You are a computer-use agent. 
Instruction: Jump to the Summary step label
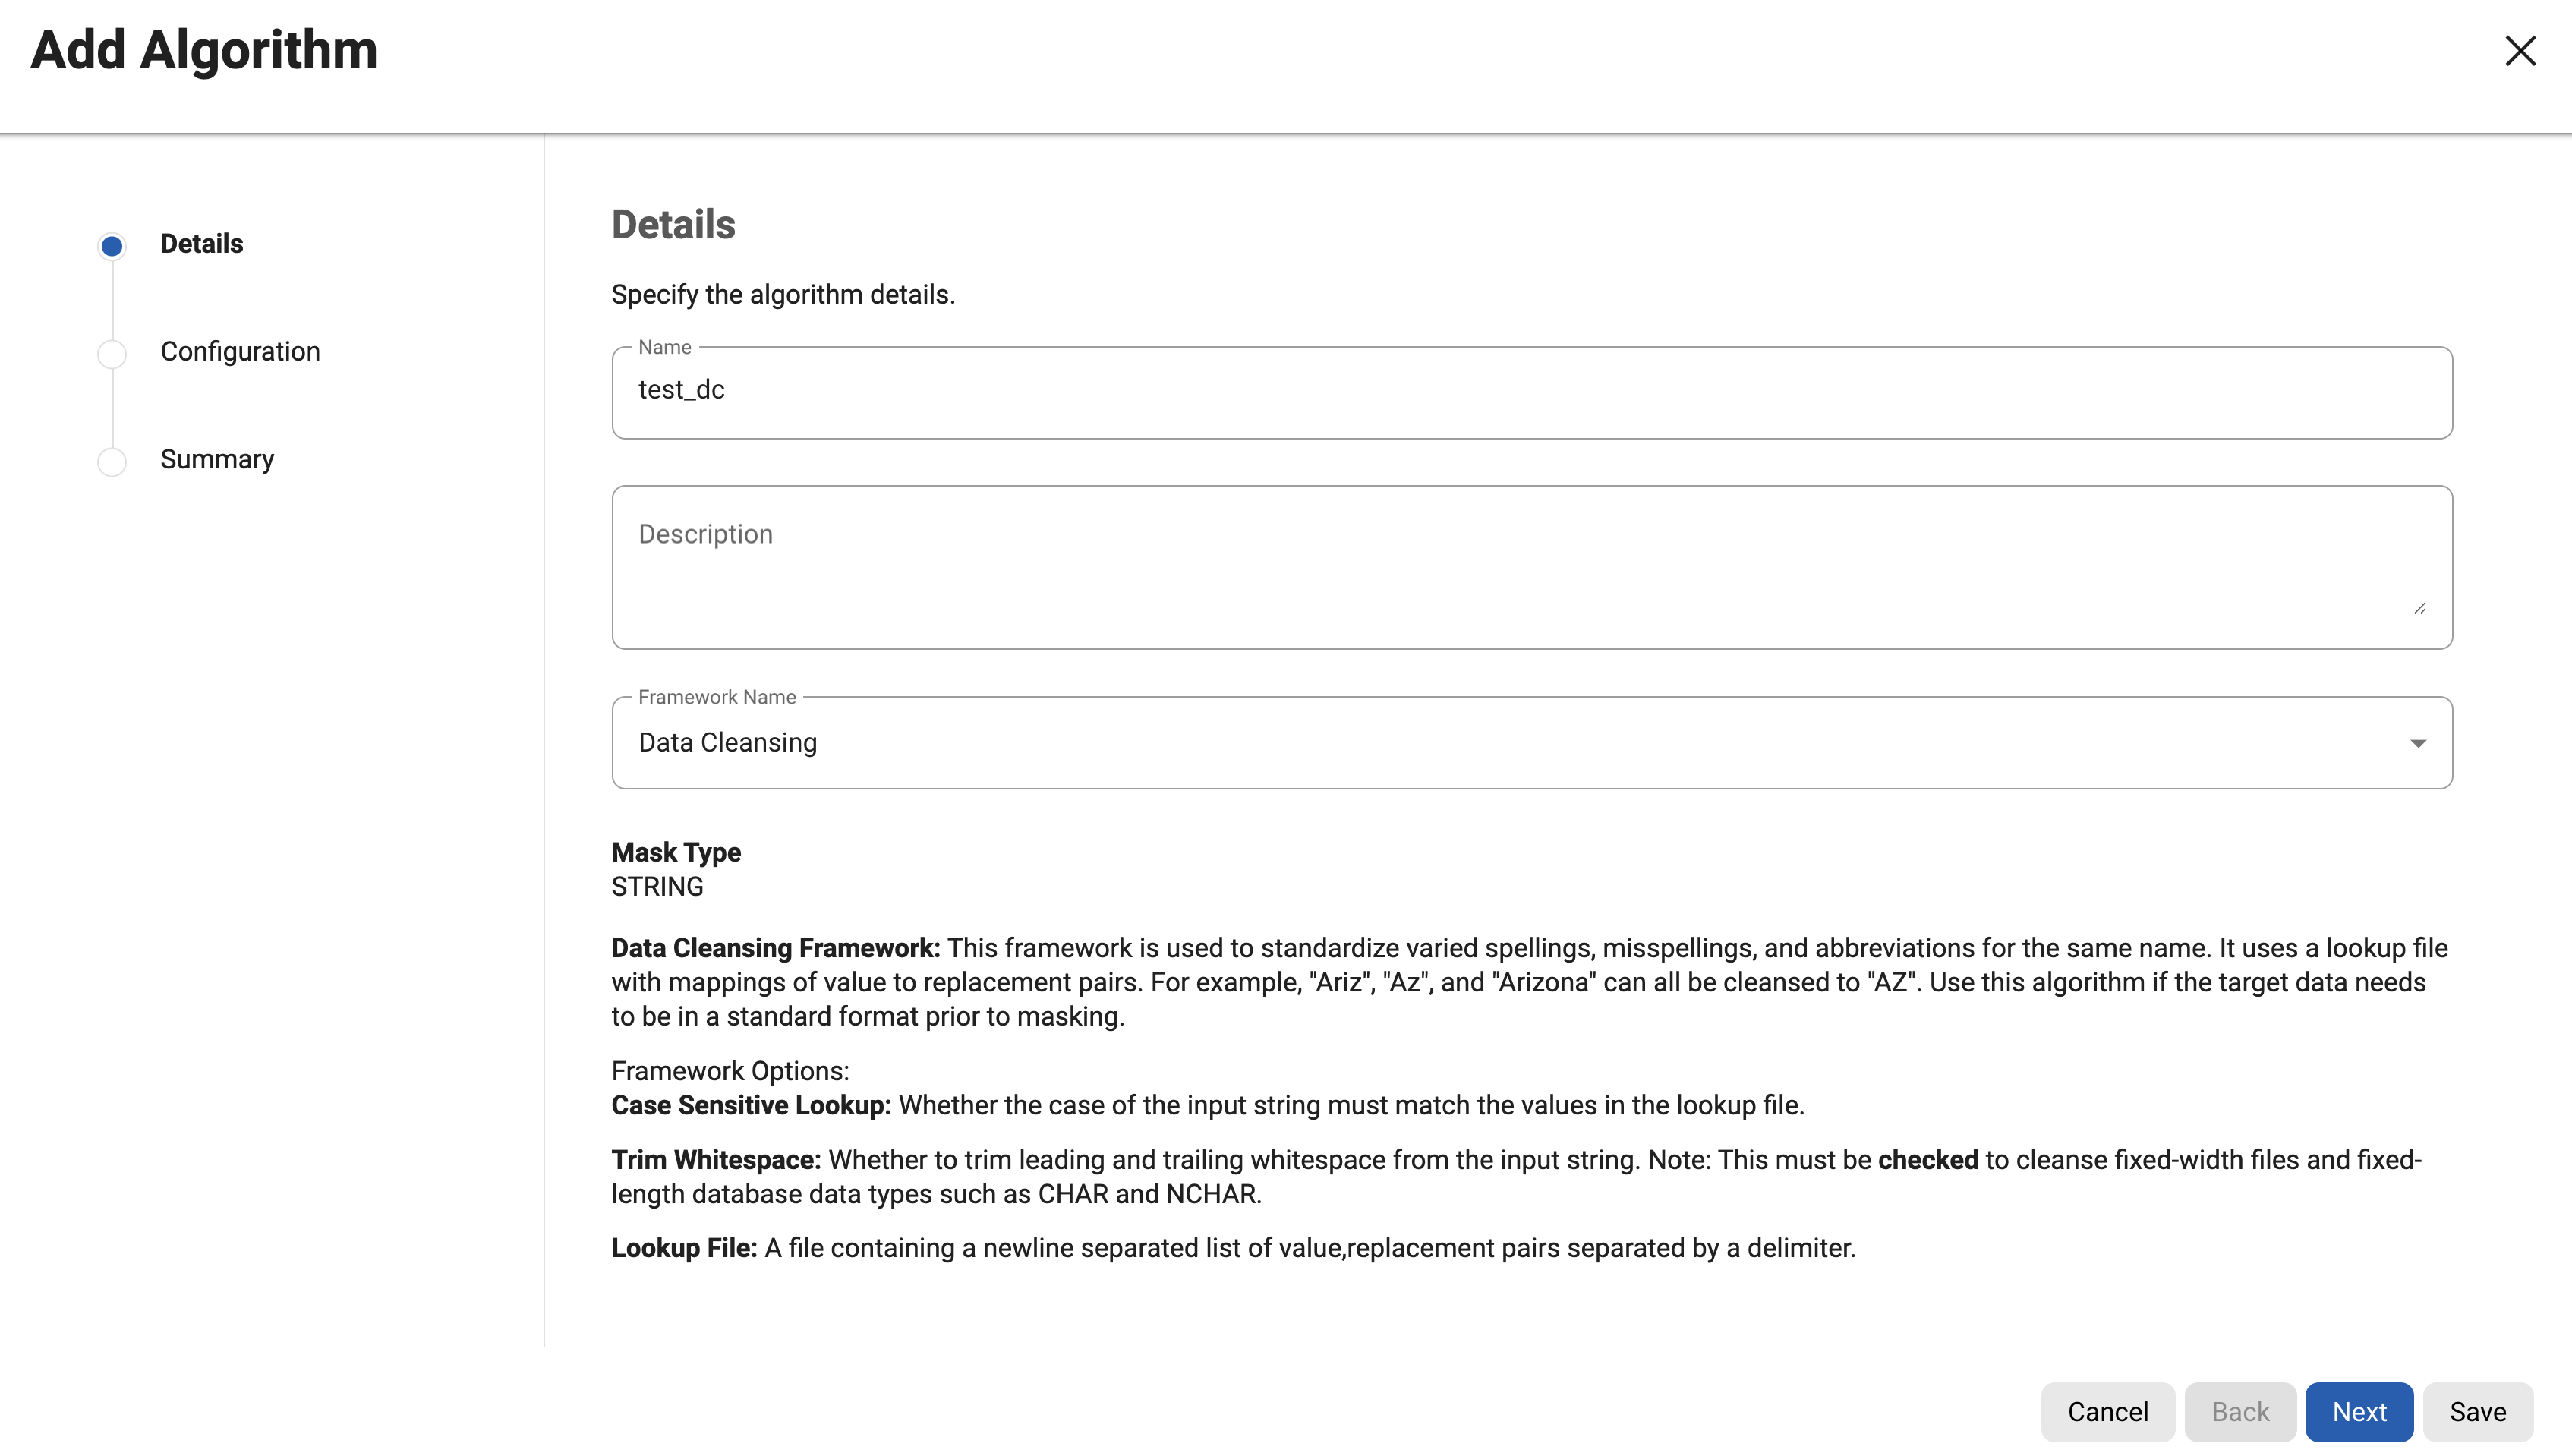point(217,459)
